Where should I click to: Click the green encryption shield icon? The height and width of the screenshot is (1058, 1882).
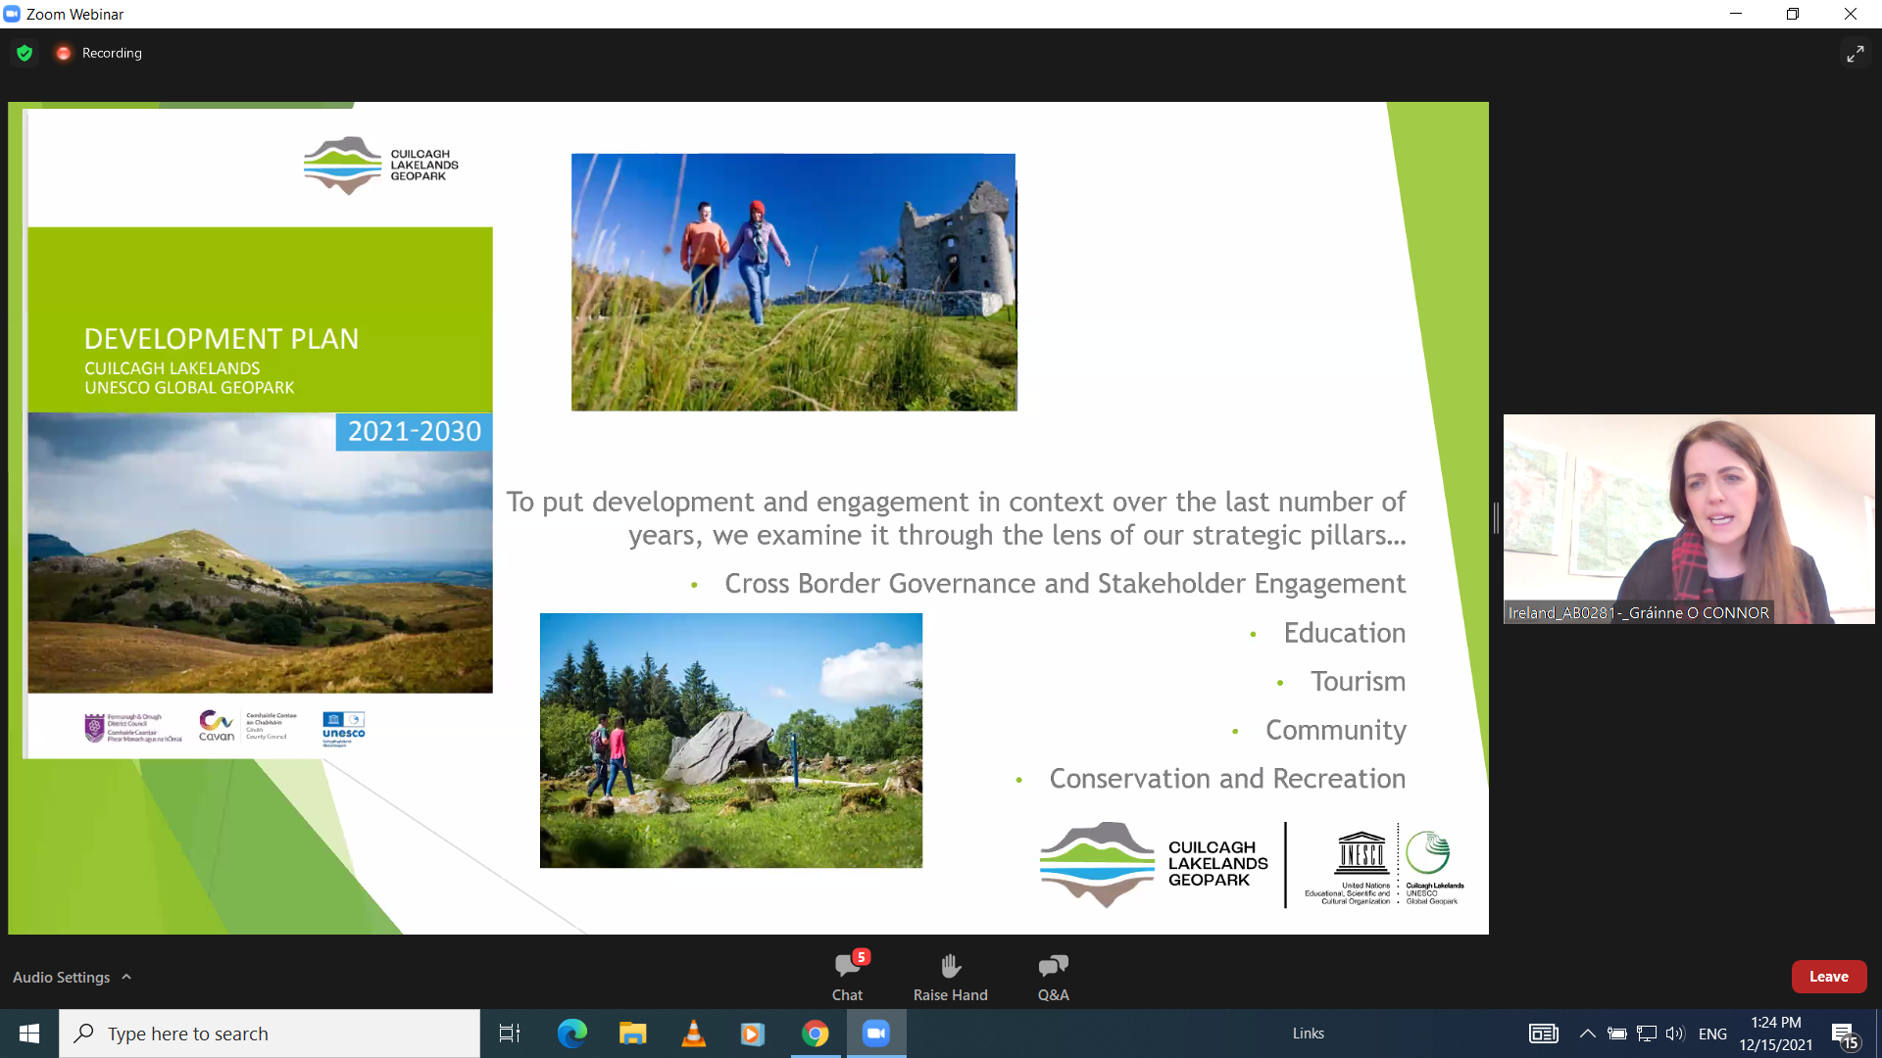(x=25, y=53)
